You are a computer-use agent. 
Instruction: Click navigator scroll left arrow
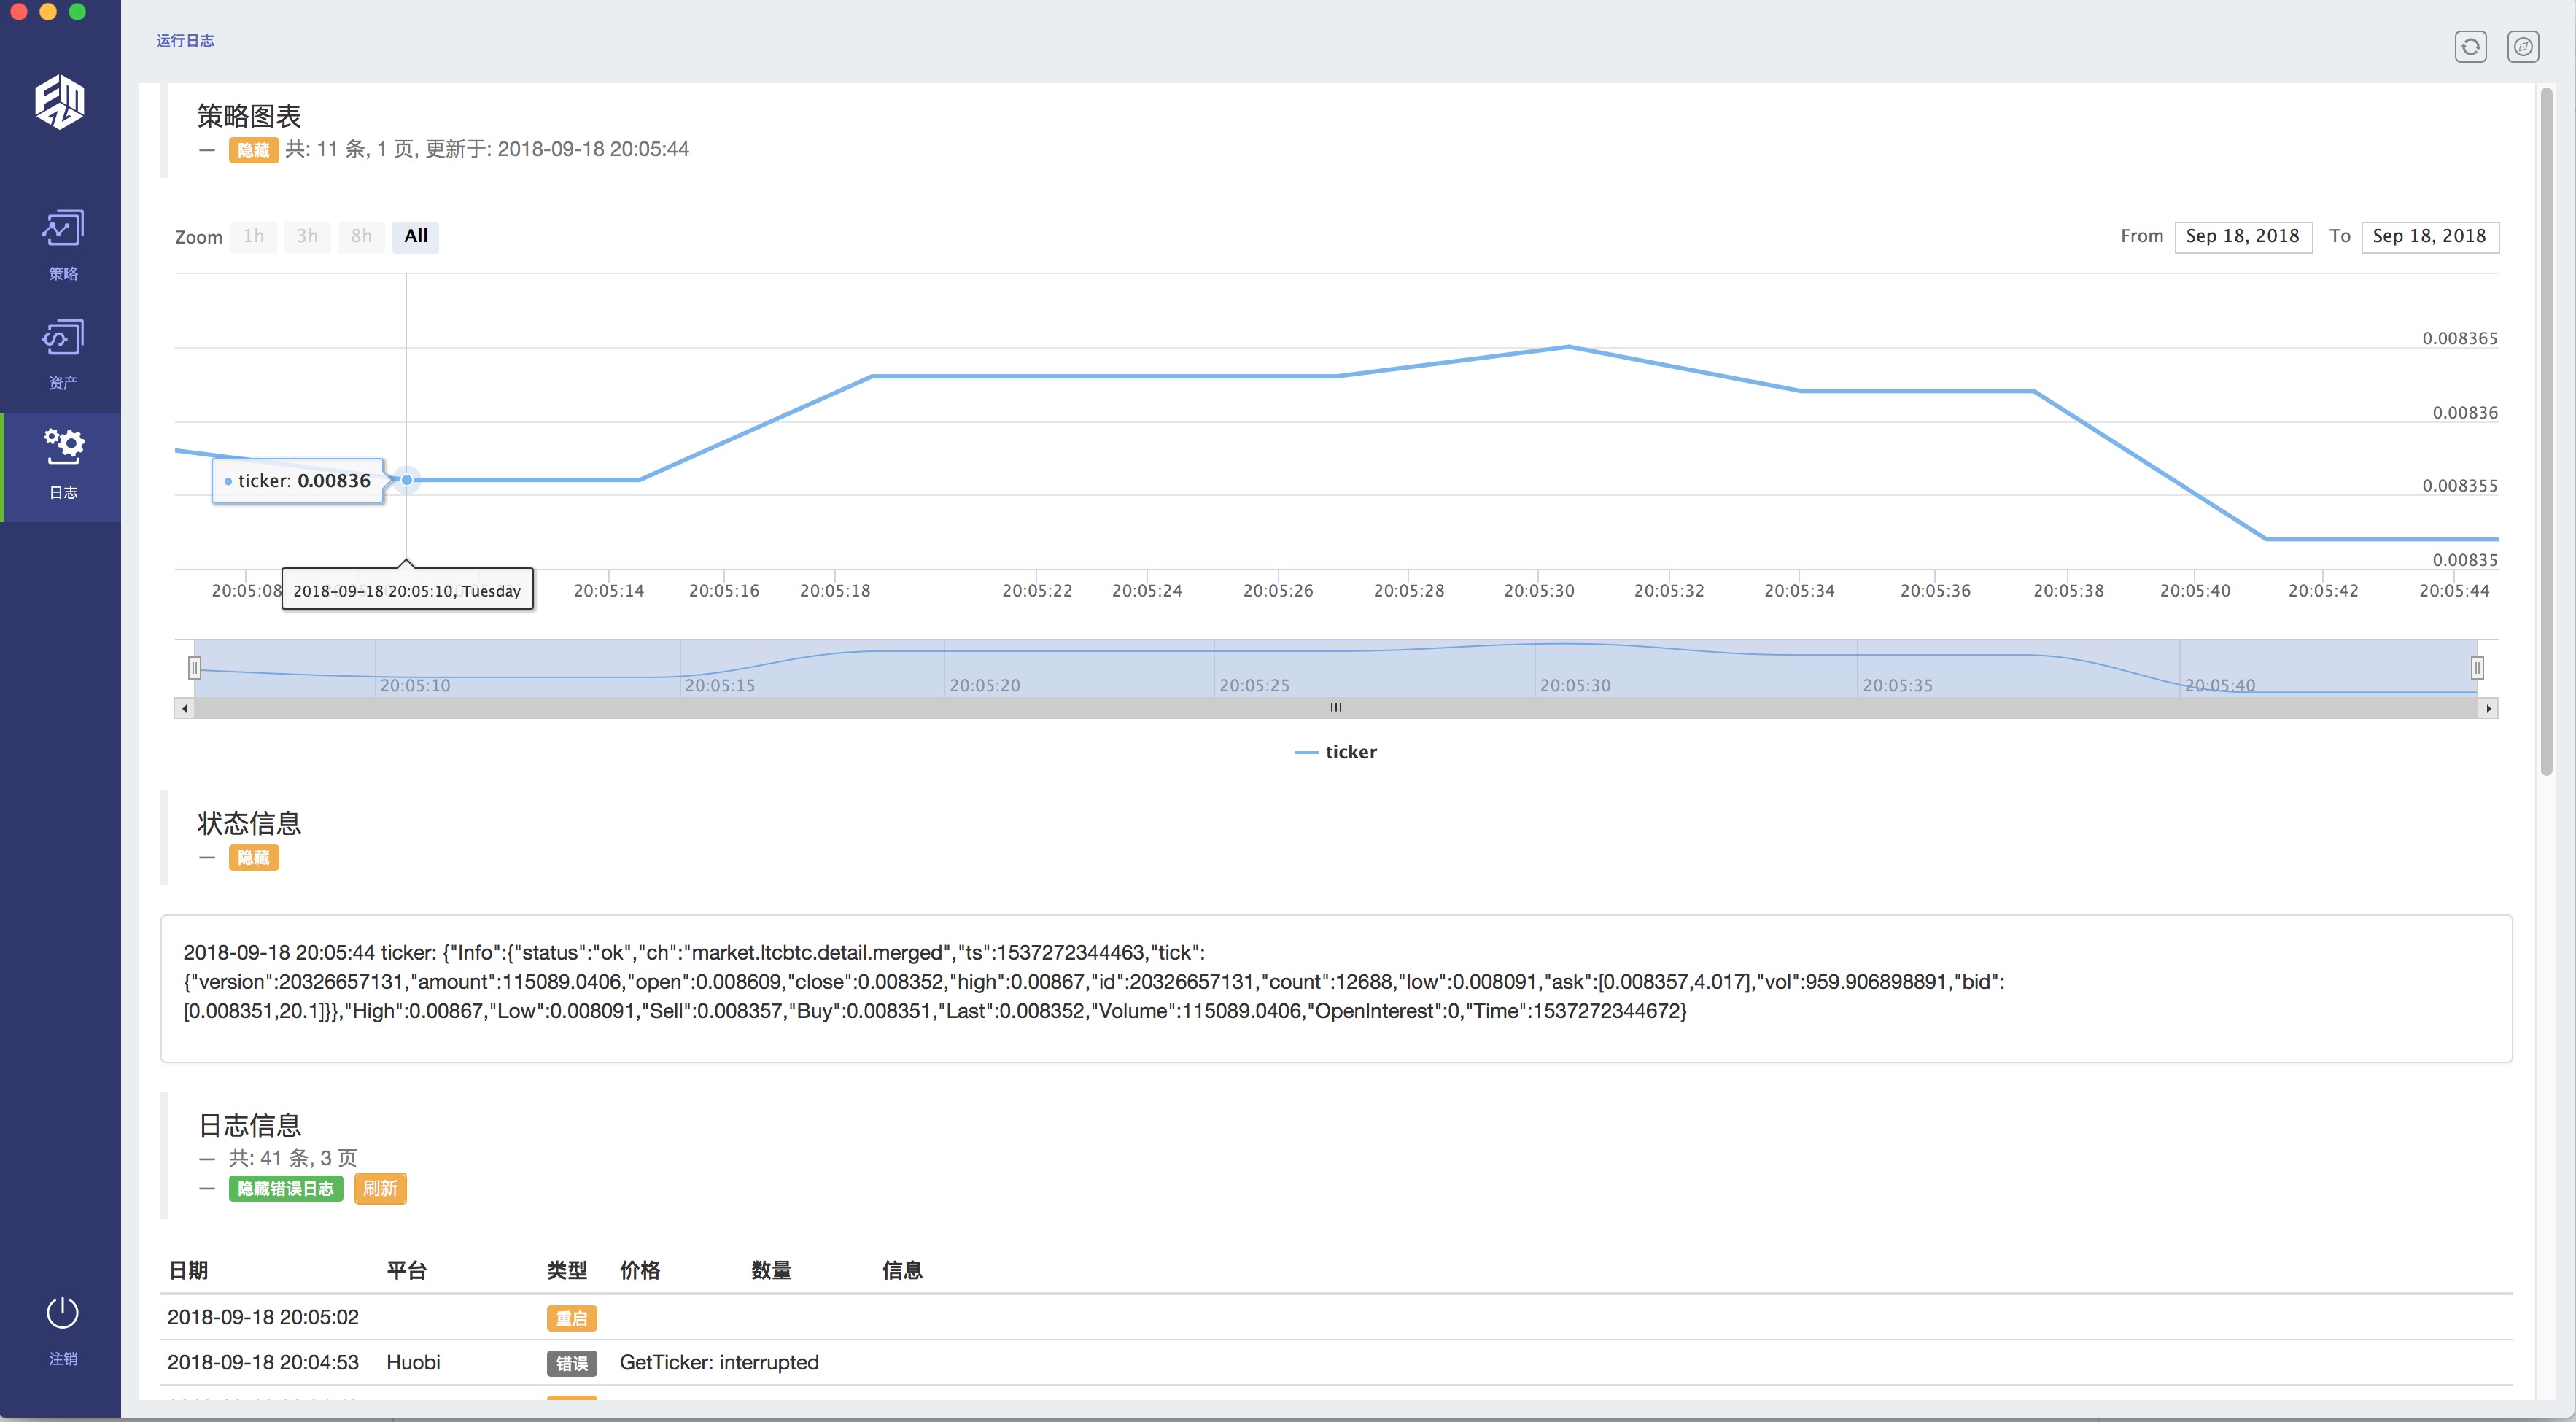(x=185, y=708)
